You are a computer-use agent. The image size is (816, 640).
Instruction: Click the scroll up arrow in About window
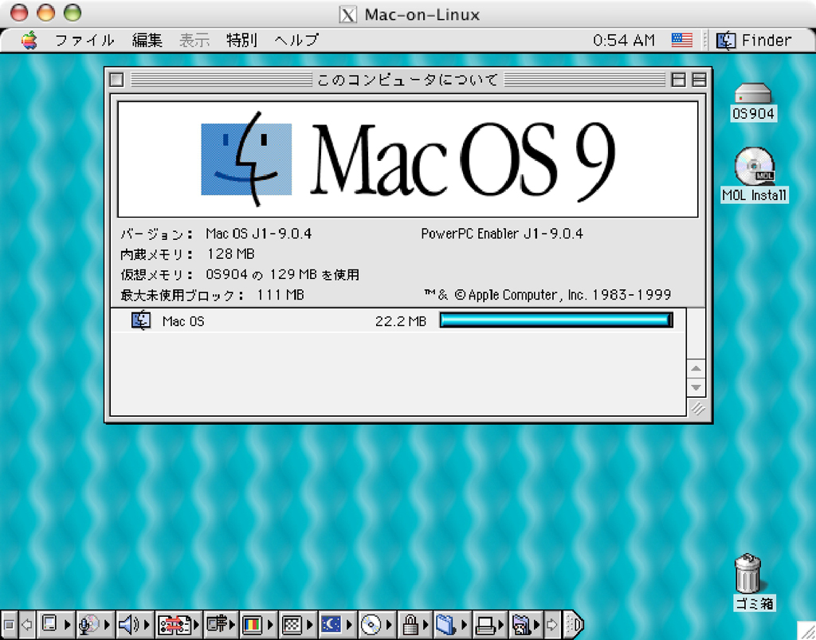[x=696, y=368]
